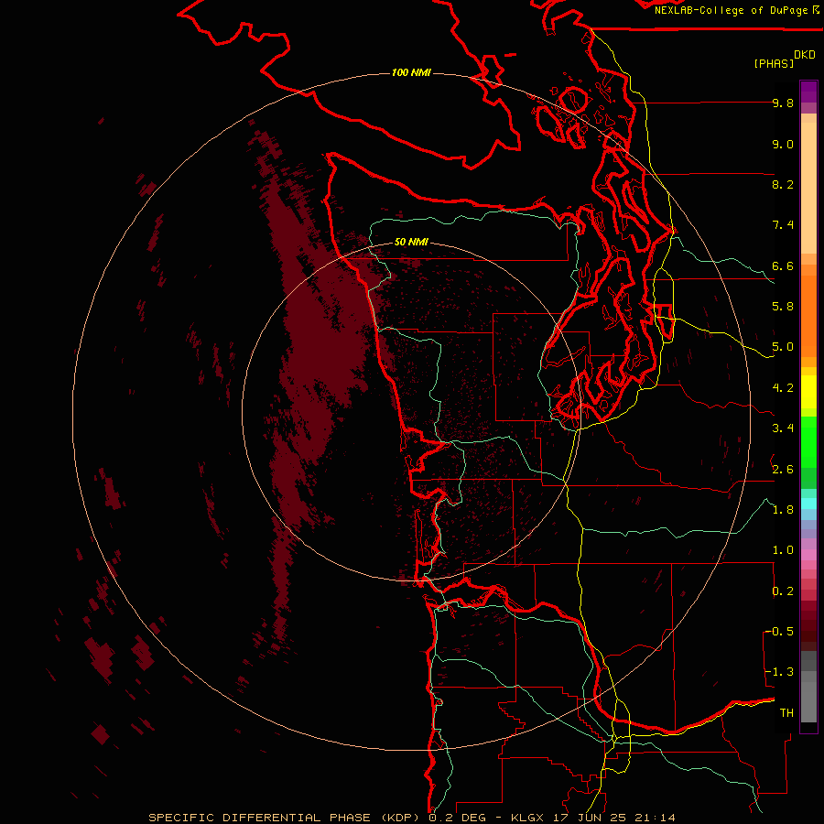The height and width of the screenshot is (824, 824).
Task: Click the bright green segment of the color bar
Action: pos(808,441)
